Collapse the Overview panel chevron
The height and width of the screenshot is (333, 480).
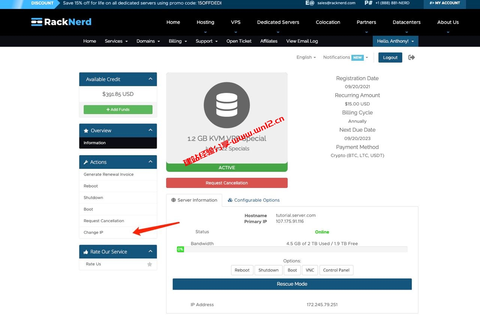pyautogui.click(x=150, y=130)
